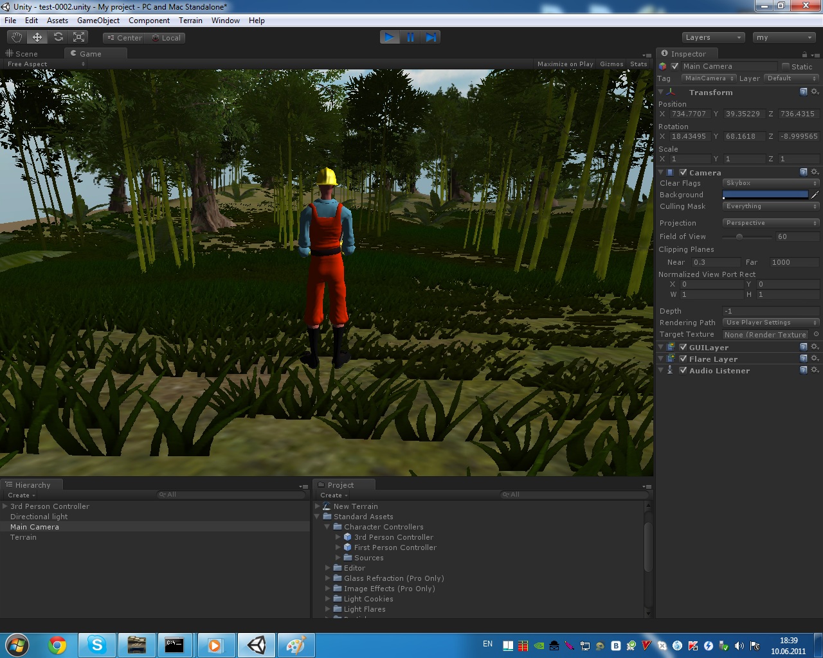Open the 'my' layout dropdown
The image size is (823, 658).
(784, 37)
